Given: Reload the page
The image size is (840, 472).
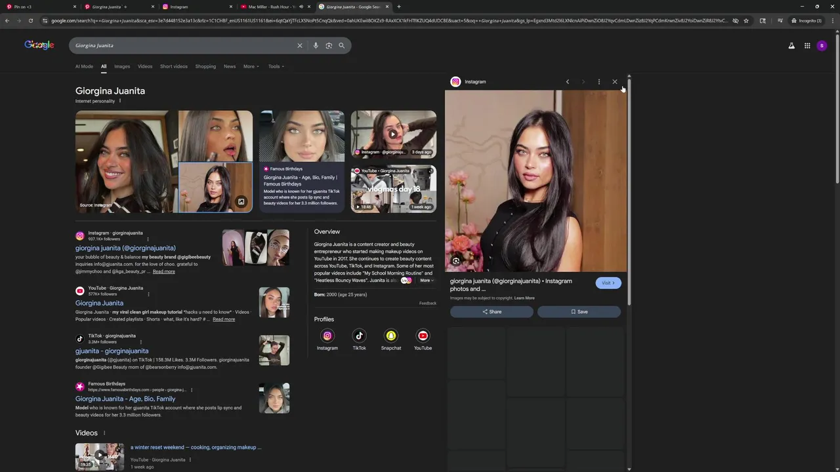Looking at the screenshot, I should [31, 20].
